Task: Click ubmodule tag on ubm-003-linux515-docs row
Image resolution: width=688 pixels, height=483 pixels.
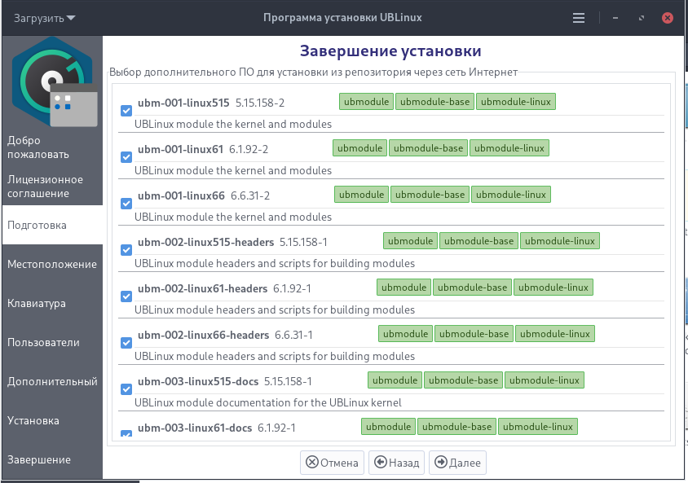Action: point(395,380)
